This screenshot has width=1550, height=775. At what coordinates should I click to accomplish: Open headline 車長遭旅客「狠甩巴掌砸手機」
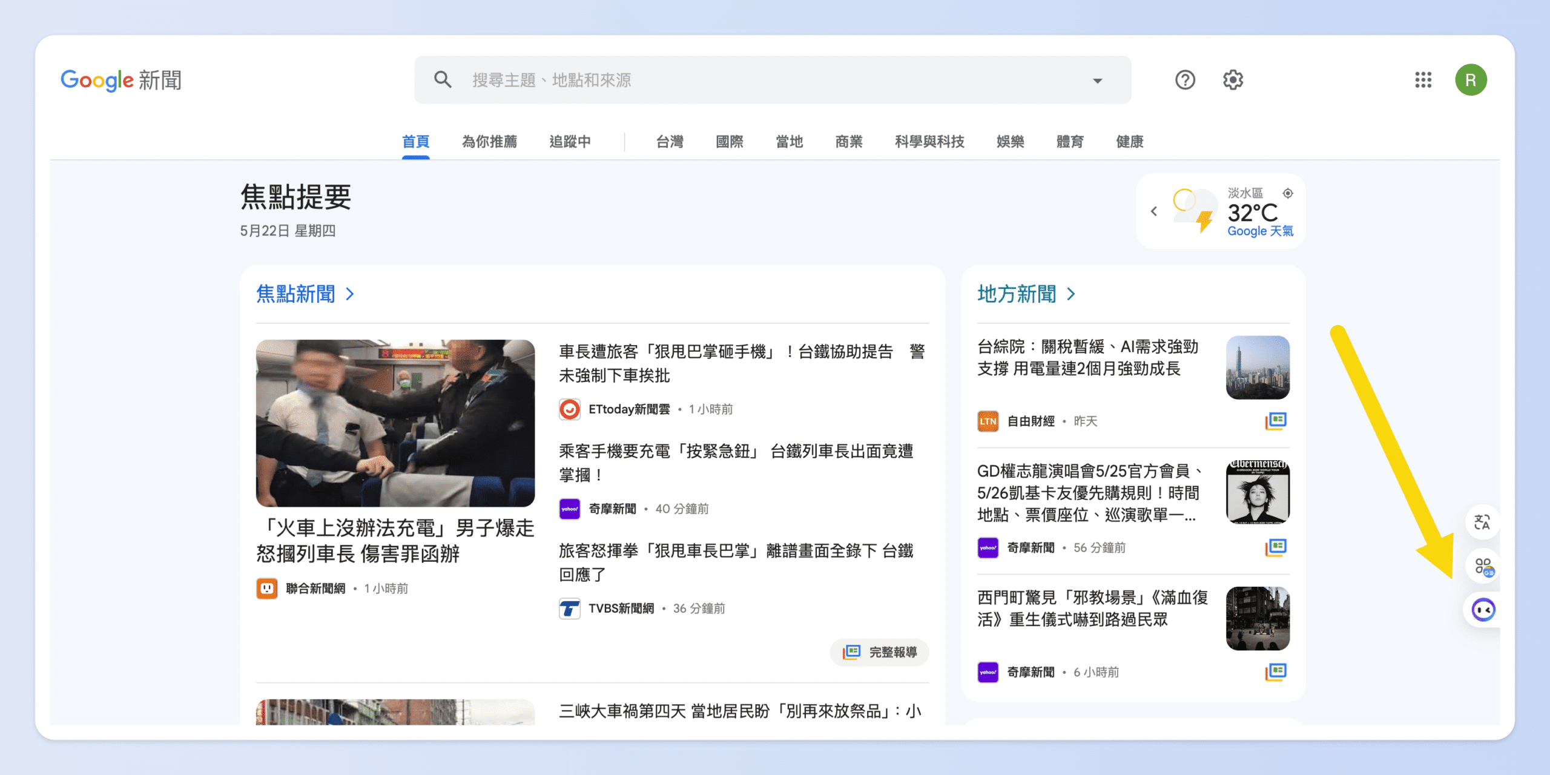pyautogui.click(x=742, y=363)
